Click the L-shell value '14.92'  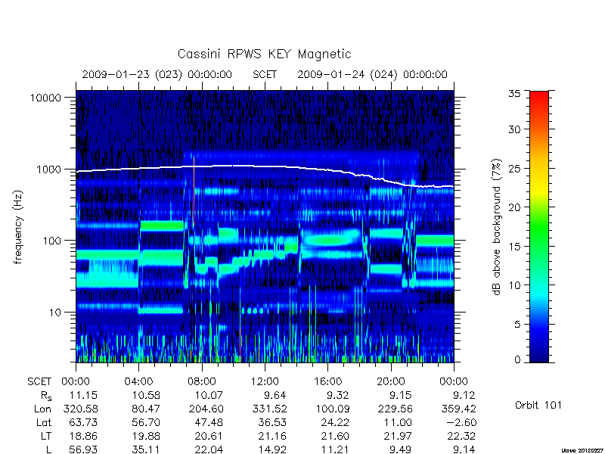tap(271, 449)
